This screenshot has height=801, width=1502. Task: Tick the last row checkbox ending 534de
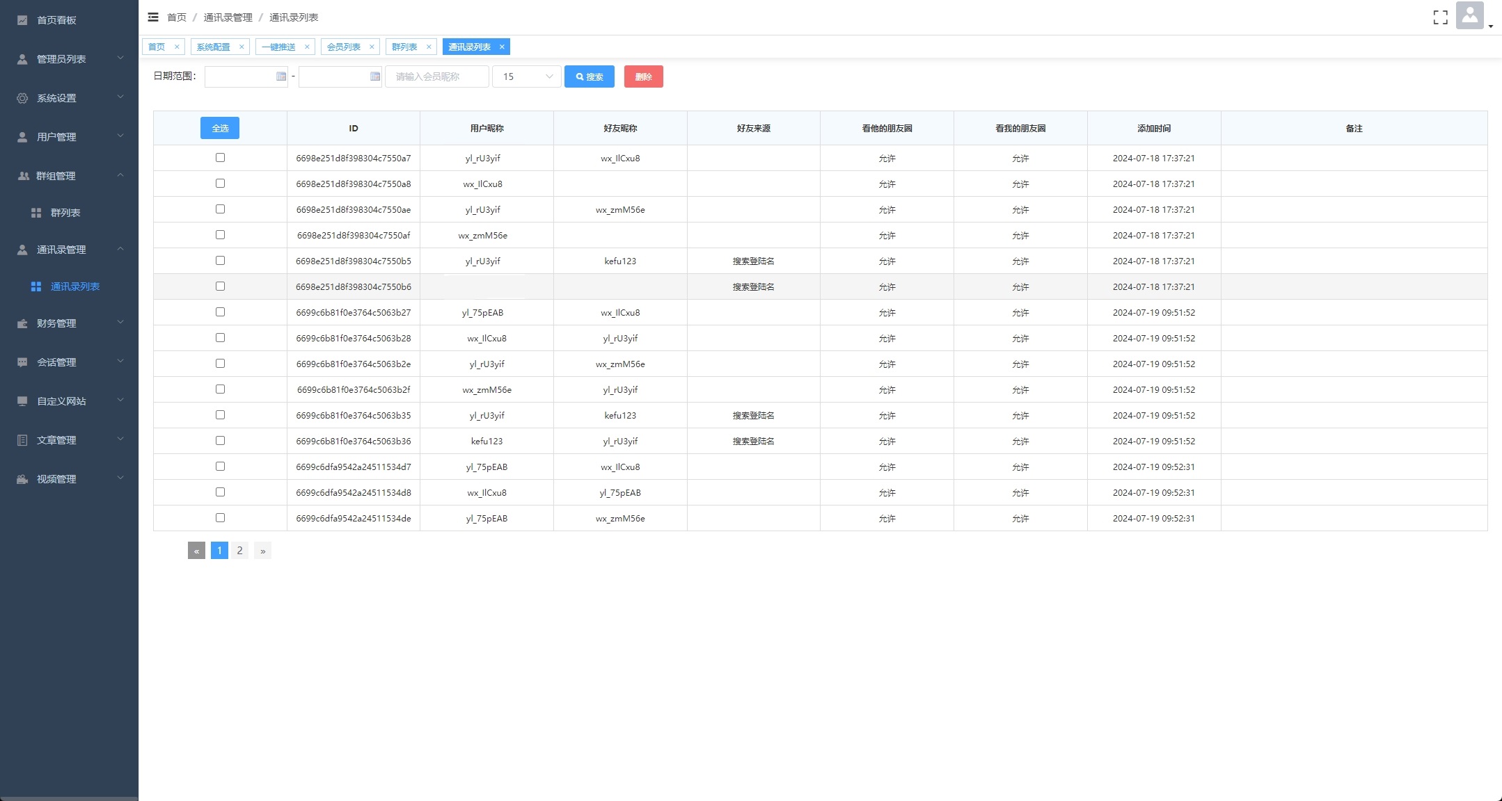[x=220, y=518]
